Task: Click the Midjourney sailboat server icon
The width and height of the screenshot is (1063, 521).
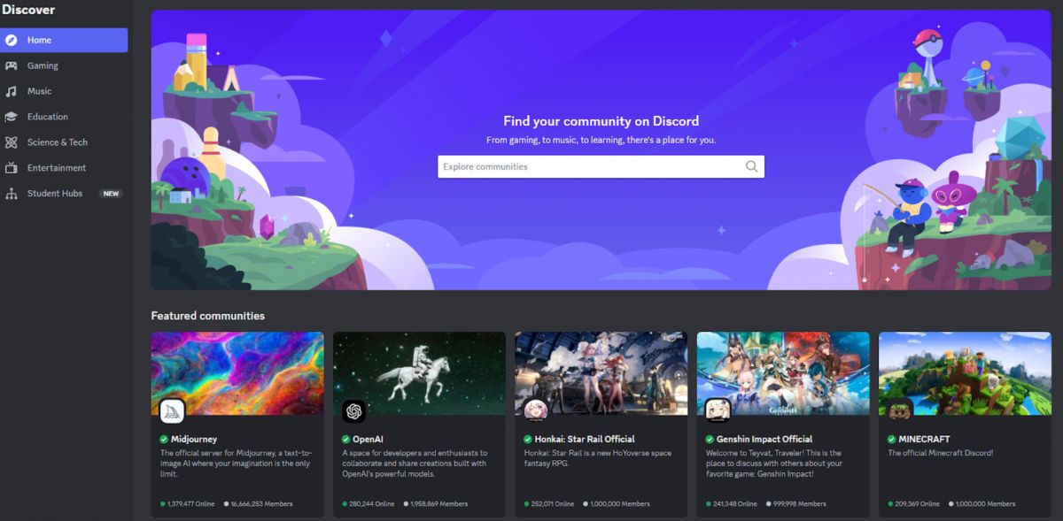Action: coord(172,410)
